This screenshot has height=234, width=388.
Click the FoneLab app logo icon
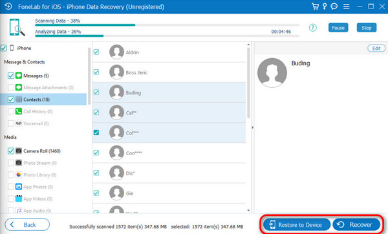pos(8,6)
